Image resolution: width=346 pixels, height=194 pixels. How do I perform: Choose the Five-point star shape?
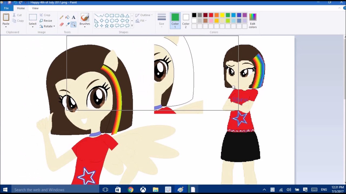coord(107,26)
